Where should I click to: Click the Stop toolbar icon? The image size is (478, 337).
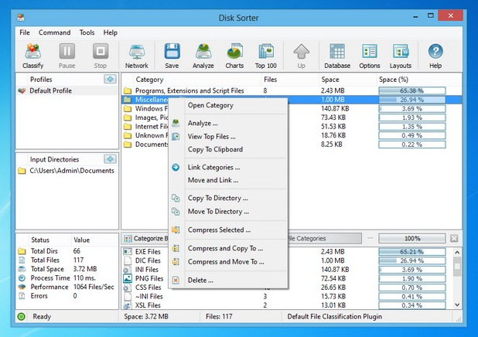click(x=101, y=51)
